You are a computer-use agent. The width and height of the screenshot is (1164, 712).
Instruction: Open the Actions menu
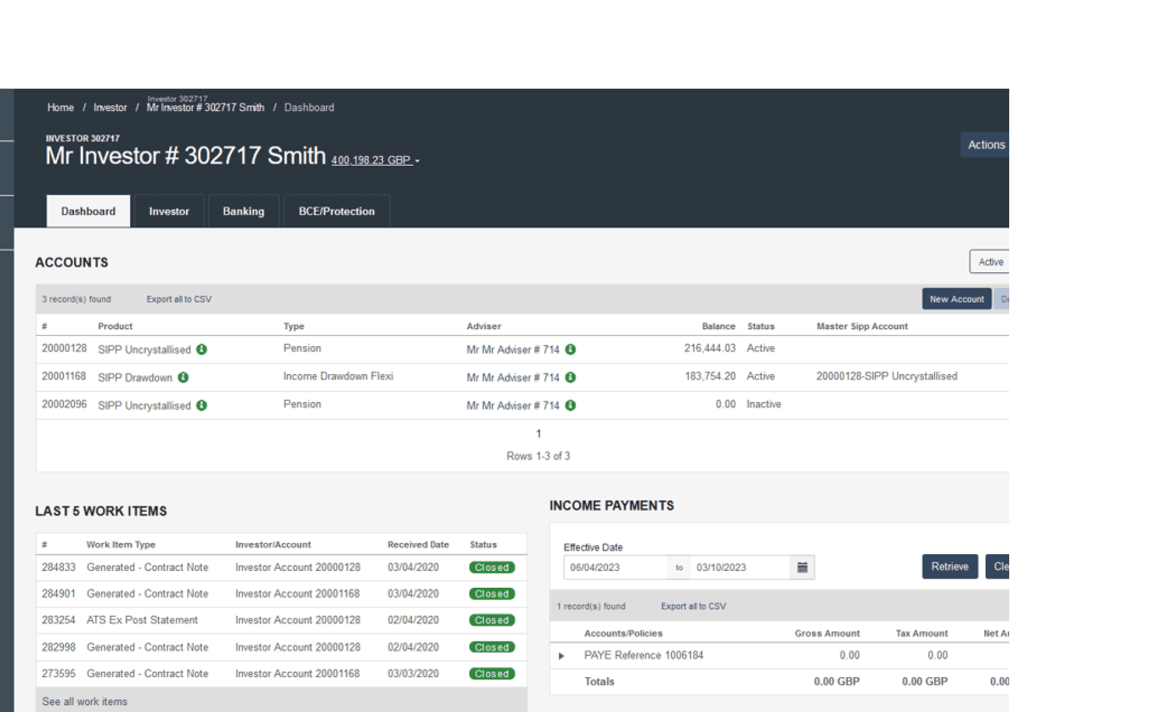[986, 145]
